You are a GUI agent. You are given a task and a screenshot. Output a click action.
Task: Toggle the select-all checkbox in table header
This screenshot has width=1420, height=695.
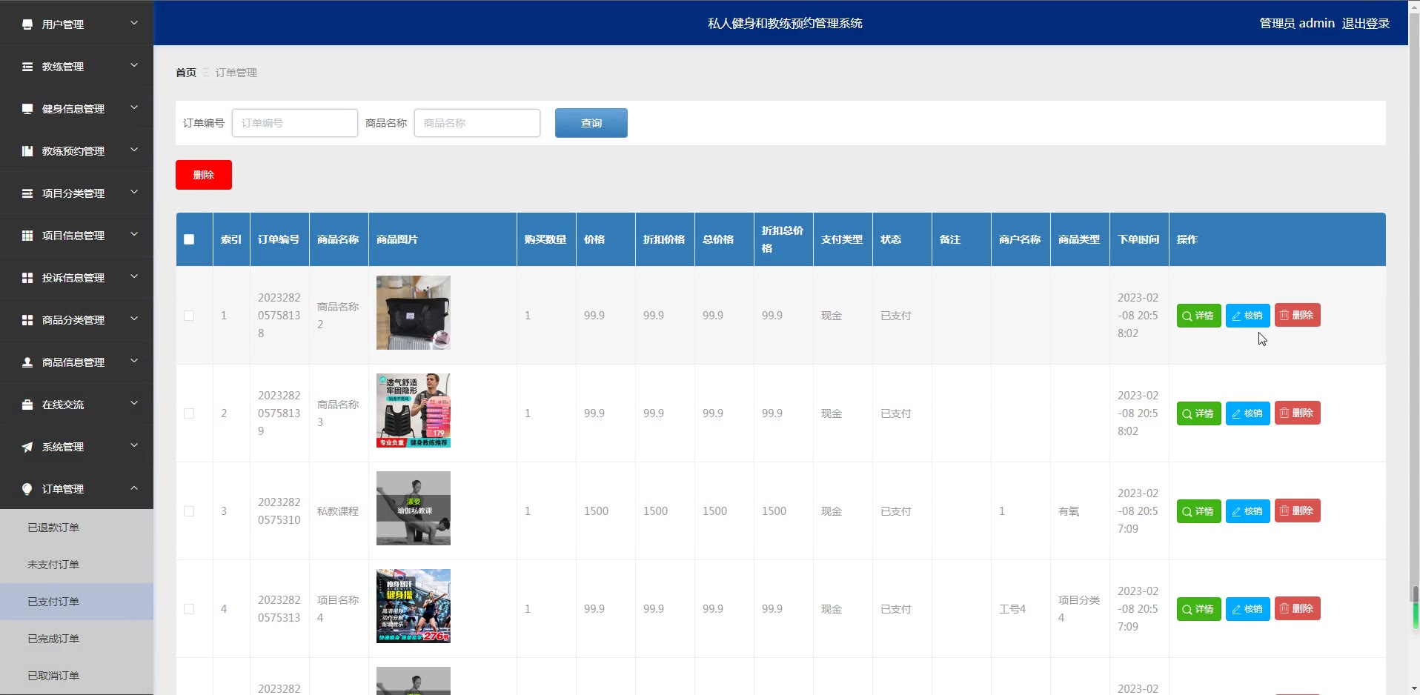[x=189, y=239]
